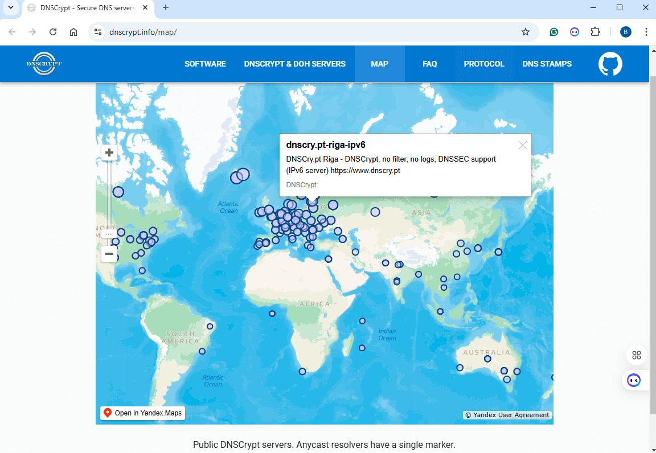Expand the tab search dropdown arrow

pos(10,7)
